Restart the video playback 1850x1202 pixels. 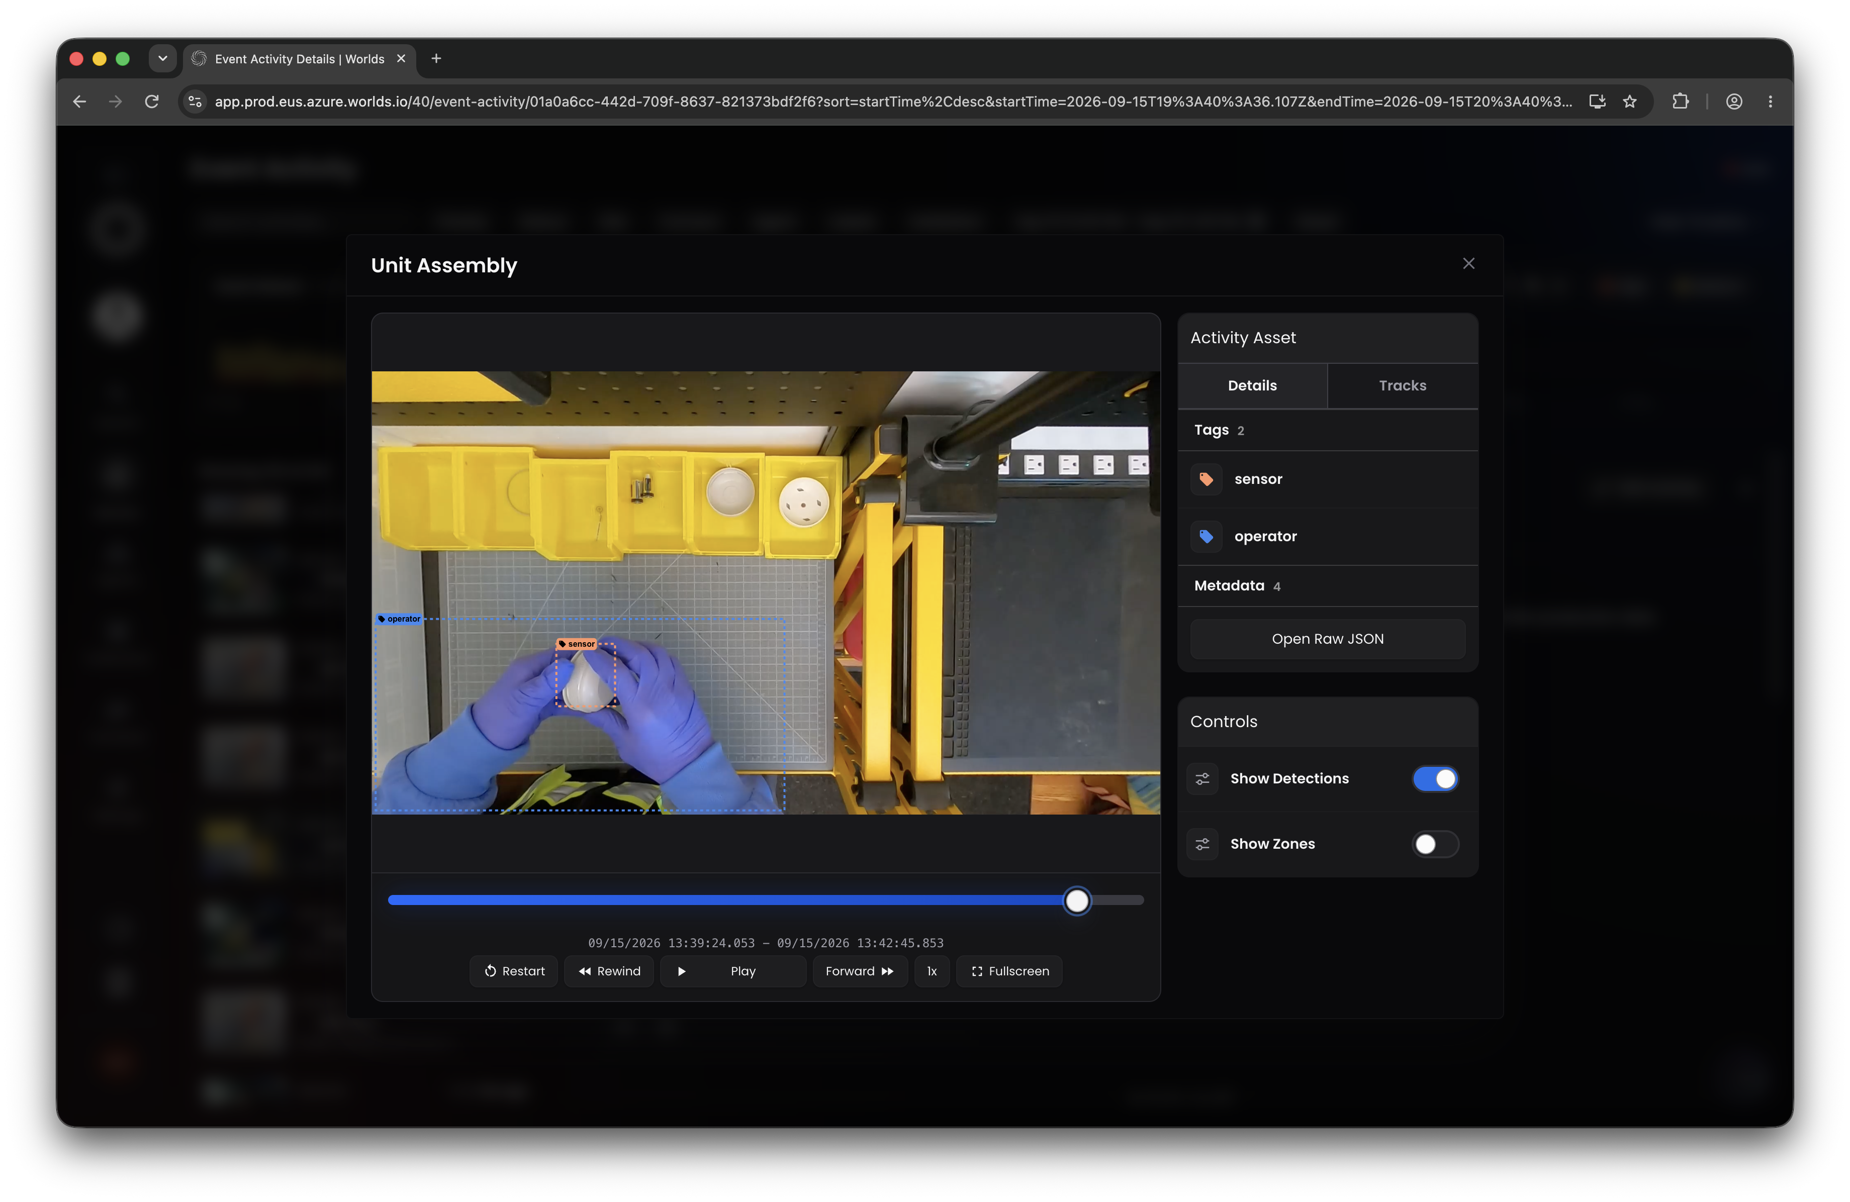pyautogui.click(x=514, y=971)
